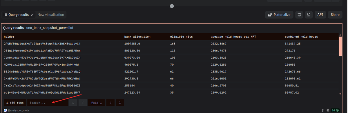Click the 2399.6292 average hold hours cell
The width and height of the screenshot is (348, 113).
(x=219, y=92)
